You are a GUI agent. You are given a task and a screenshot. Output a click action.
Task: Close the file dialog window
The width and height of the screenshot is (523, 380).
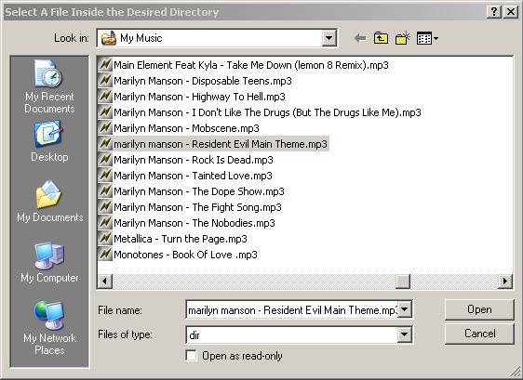(x=511, y=12)
